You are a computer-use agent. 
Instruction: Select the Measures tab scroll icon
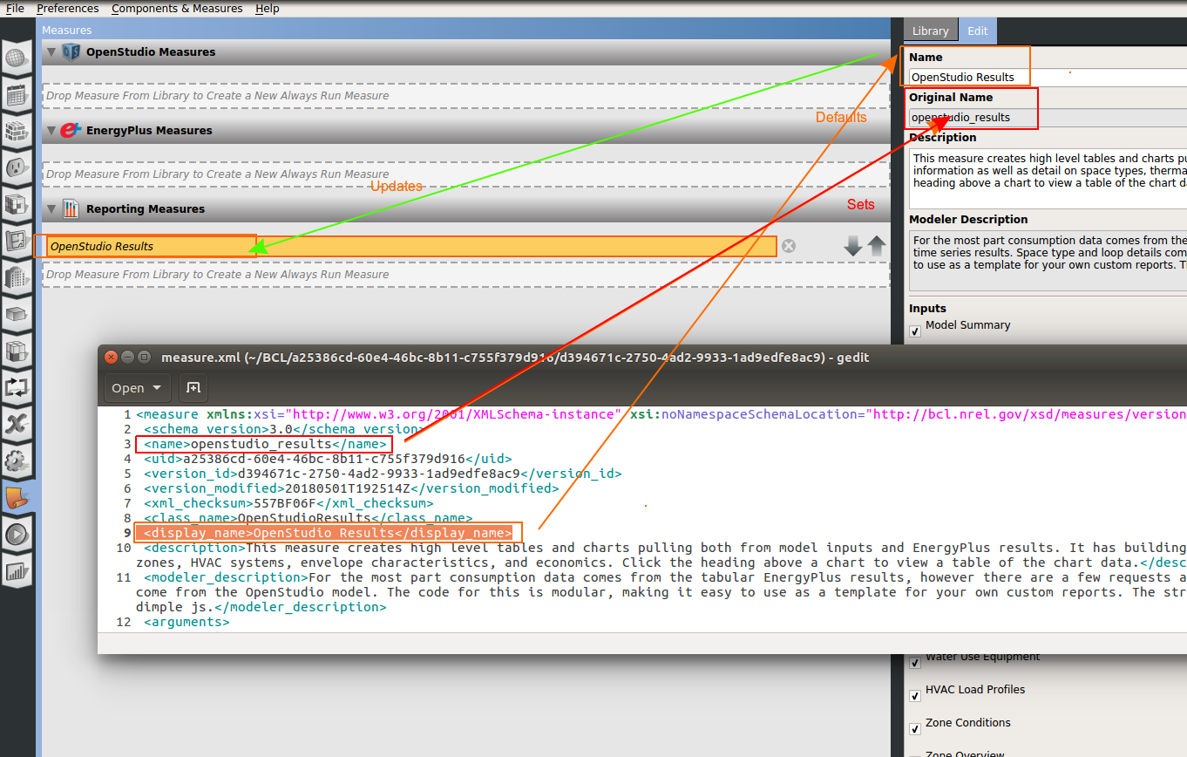(x=17, y=497)
